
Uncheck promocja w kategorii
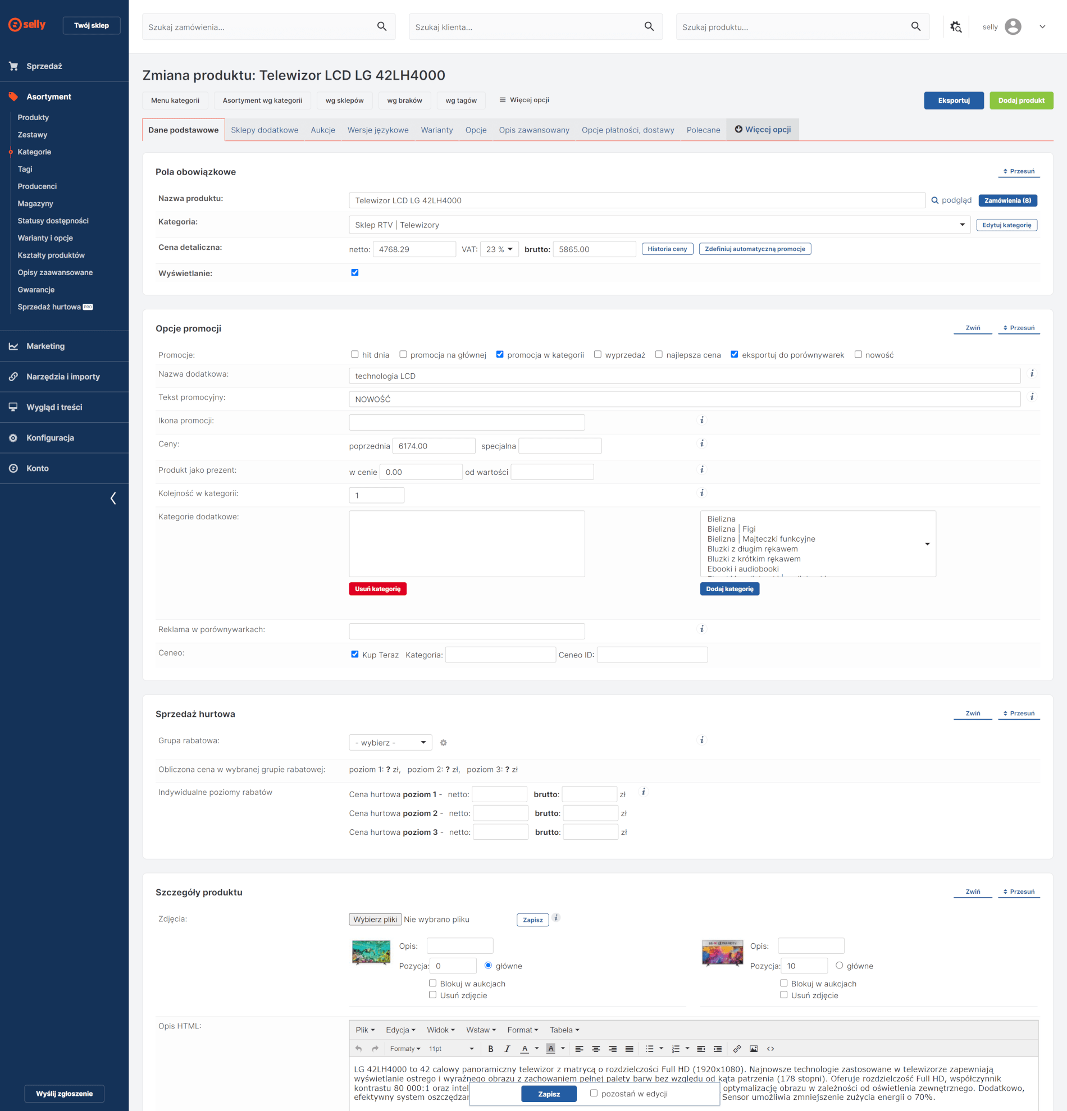click(x=500, y=354)
